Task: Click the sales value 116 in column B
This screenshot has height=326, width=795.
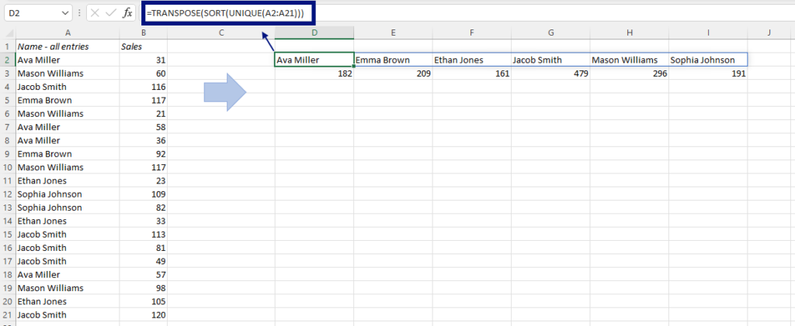Action: coord(144,87)
